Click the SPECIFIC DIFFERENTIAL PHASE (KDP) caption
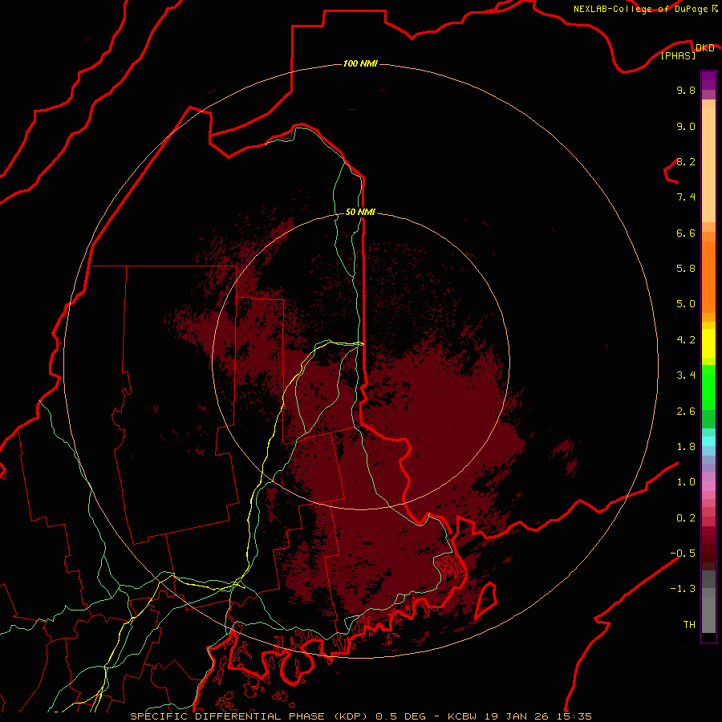Screen dimensions: 722x722 coord(249,716)
